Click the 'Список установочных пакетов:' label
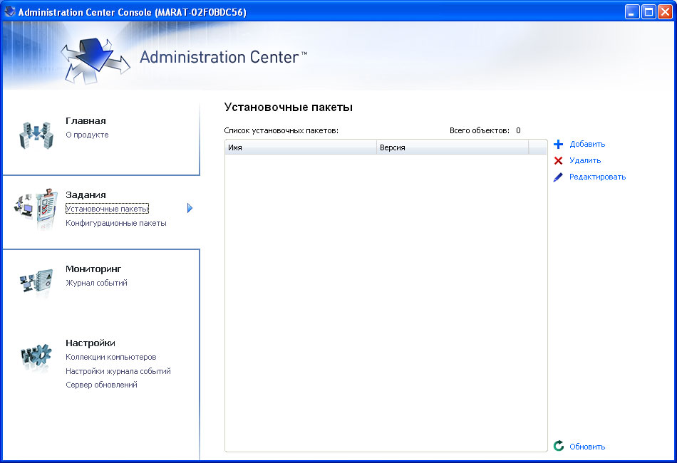 pyautogui.click(x=281, y=130)
